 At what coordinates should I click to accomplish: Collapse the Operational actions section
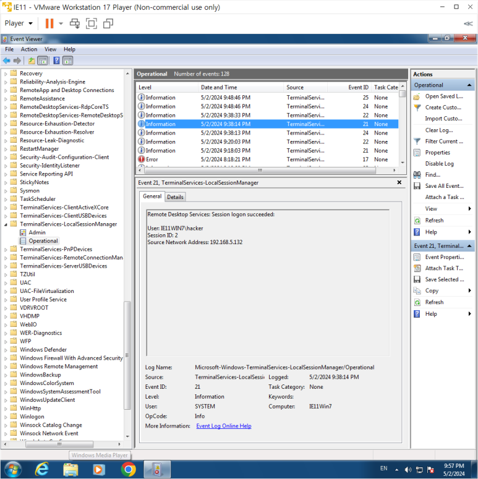coord(469,85)
